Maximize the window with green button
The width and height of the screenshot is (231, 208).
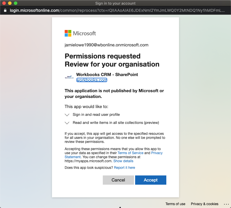point(16,3)
